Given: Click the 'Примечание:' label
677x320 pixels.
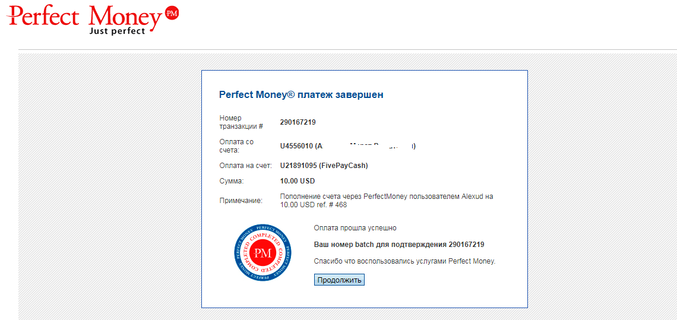Looking at the screenshot, I should point(241,201).
